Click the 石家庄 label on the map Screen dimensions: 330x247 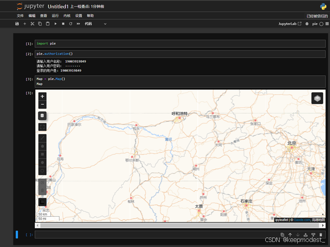[246, 201]
